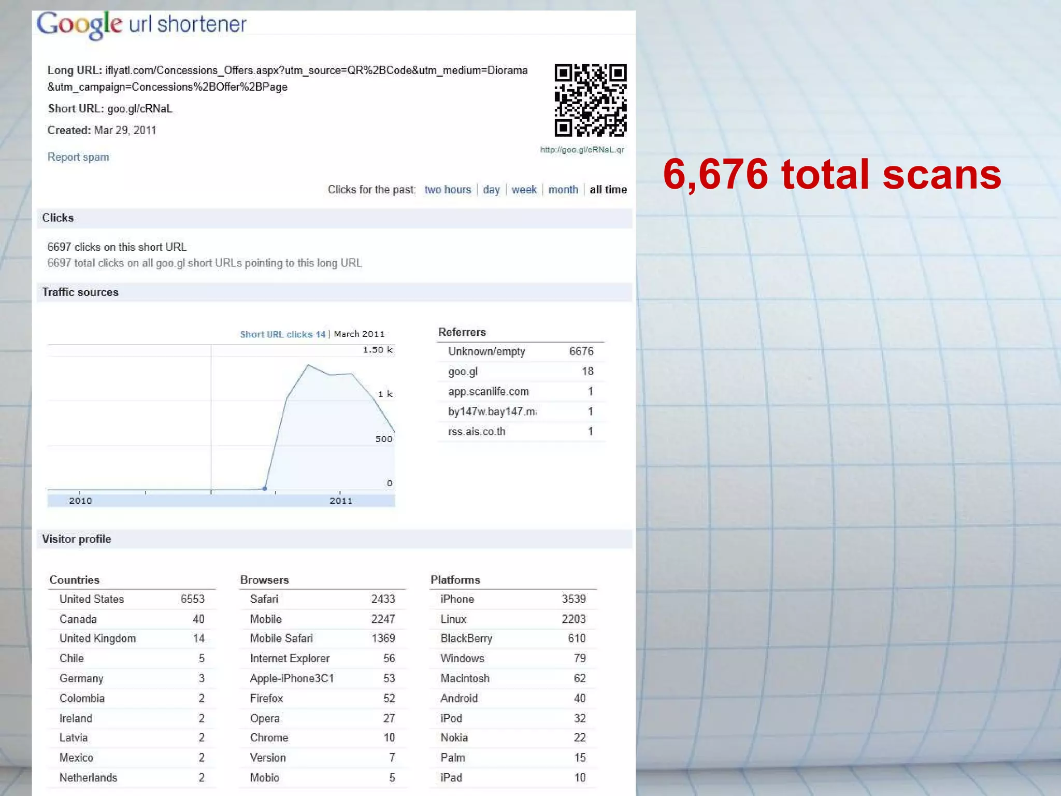Click the Short URL clicks chart legend
Screen dimensions: 1061x796
tap(282, 334)
